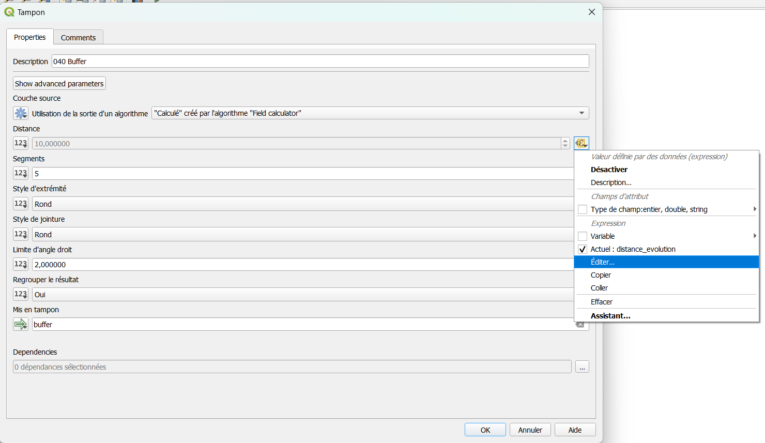Confirm the dialog with OK
The width and height of the screenshot is (765, 443).
click(485, 430)
